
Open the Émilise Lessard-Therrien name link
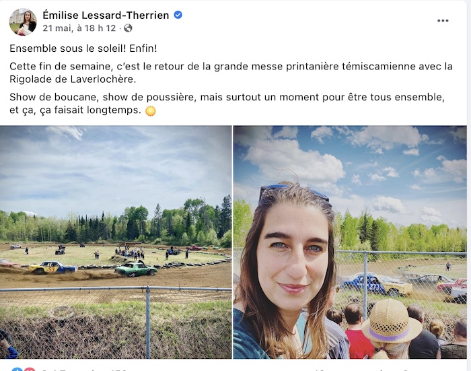[x=106, y=15]
